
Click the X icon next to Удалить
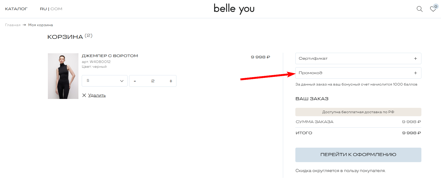[x=84, y=95]
